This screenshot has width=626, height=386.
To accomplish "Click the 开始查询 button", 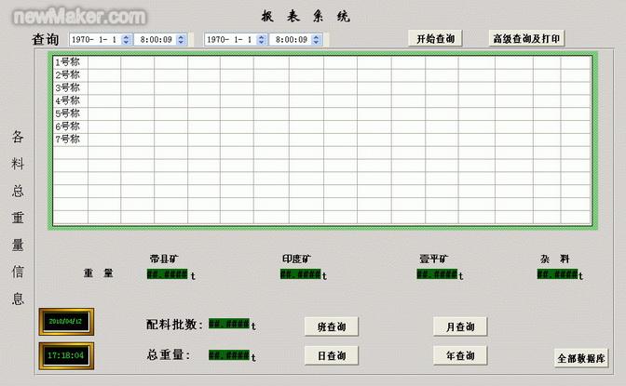I will [x=435, y=39].
